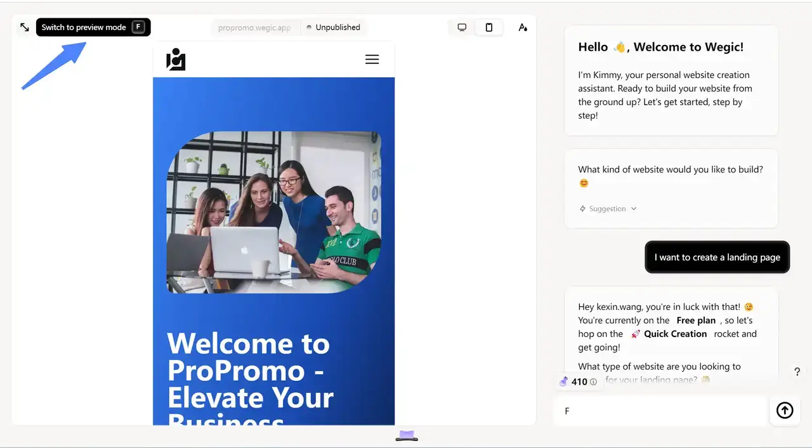812x448 pixels.
Task: Click the propromo.wegic.app site address
Action: coord(254,28)
